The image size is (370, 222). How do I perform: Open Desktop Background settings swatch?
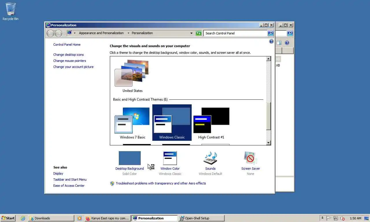click(x=129, y=158)
